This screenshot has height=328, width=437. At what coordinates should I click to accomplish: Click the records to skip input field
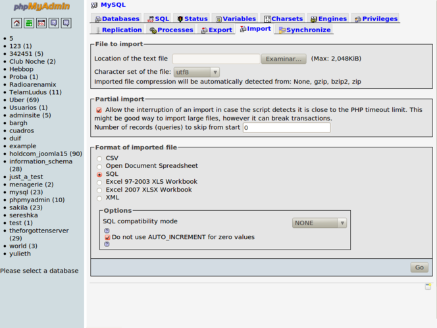click(286, 128)
